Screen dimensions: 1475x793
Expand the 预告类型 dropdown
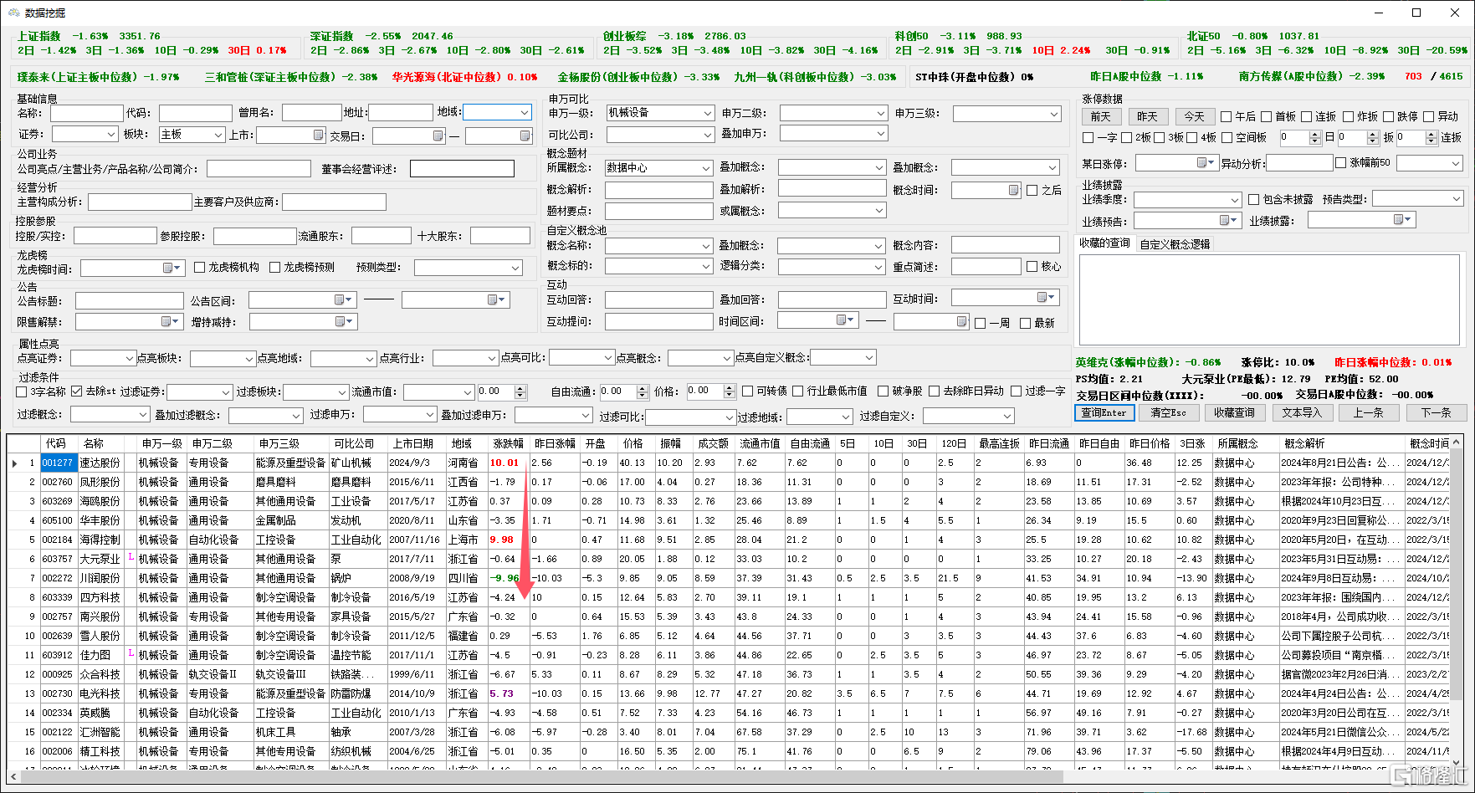(1457, 199)
